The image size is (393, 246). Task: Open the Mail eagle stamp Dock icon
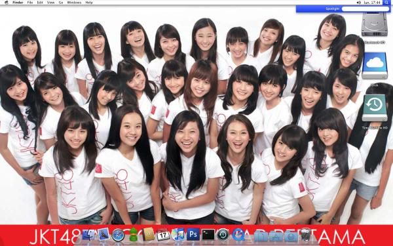(x=103, y=234)
